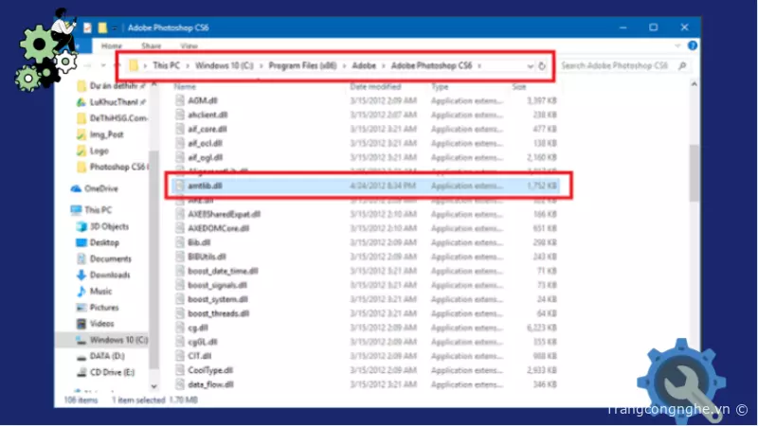Open the Share ribbon tab
The height and width of the screenshot is (426, 758).
click(x=151, y=44)
